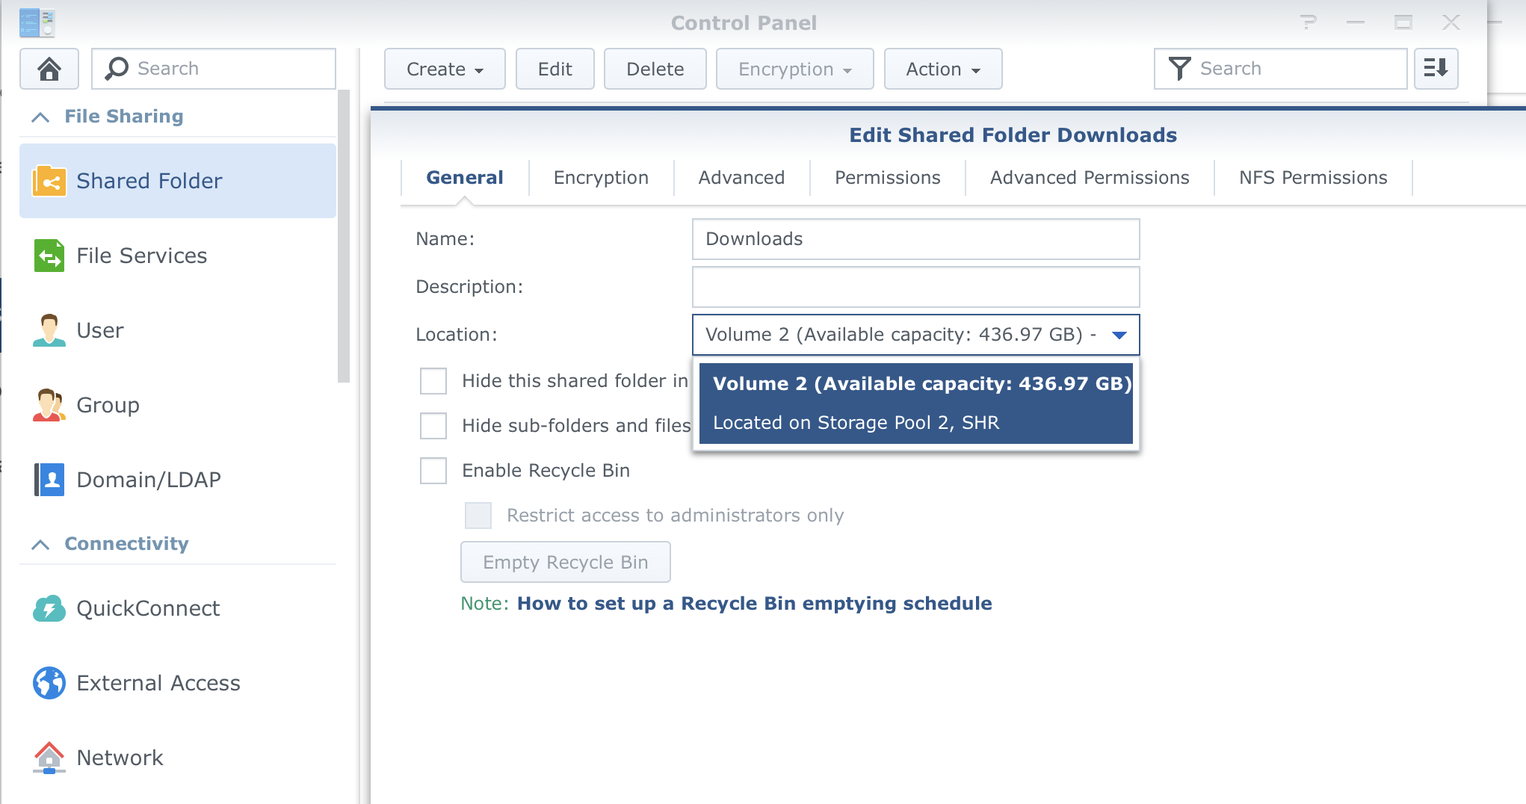
Task: Open Recycle Bin emptying schedule link
Action: (755, 604)
